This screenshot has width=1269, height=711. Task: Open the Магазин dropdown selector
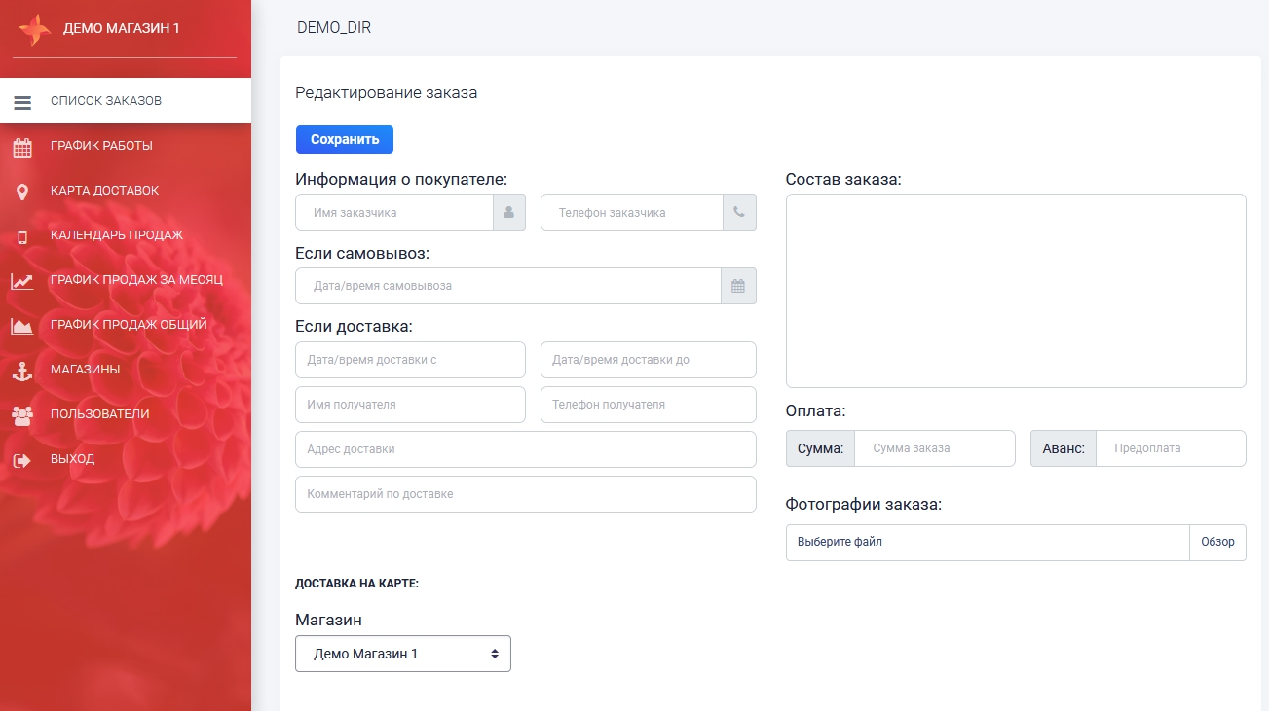tap(402, 655)
